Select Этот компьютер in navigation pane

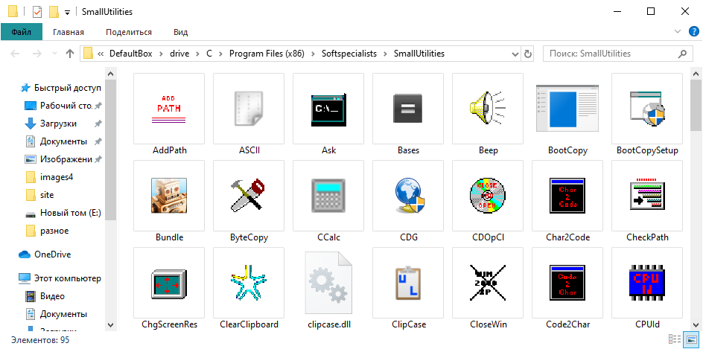click(x=60, y=278)
